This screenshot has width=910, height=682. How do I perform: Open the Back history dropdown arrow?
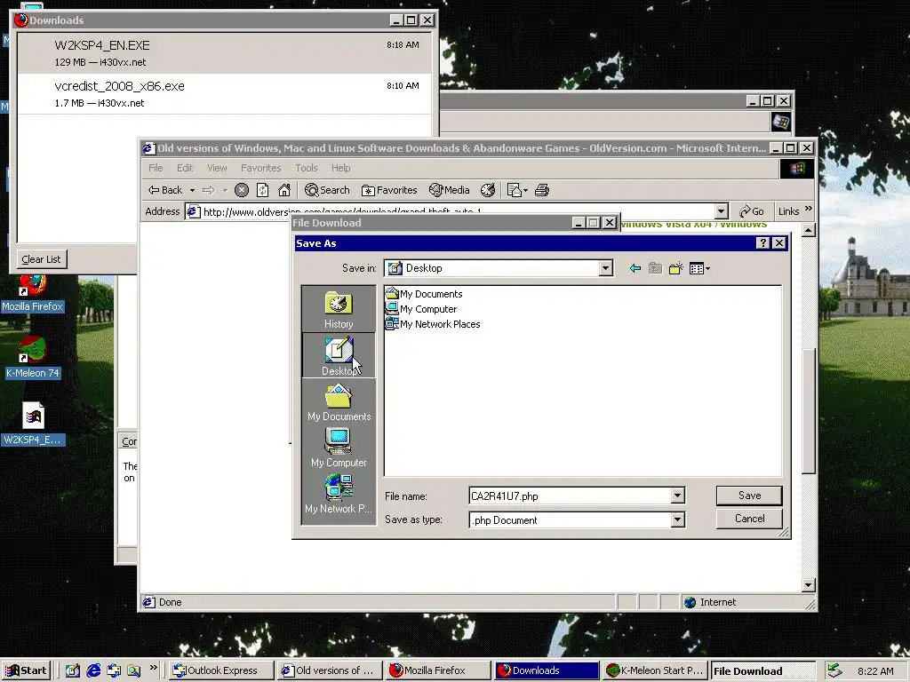click(x=192, y=190)
